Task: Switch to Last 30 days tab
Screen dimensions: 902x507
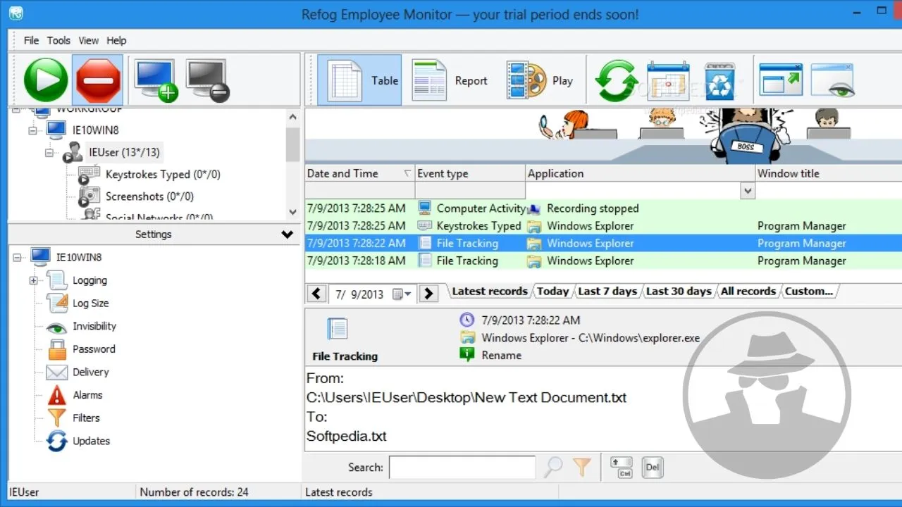Action: click(x=679, y=291)
